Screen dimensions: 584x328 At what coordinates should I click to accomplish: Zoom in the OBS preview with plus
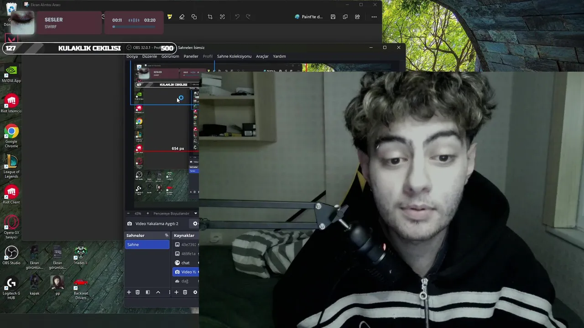[x=147, y=213]
